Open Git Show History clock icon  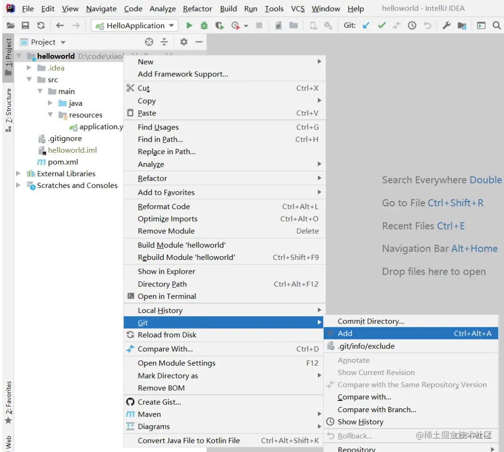pyautogui.click(x=412, y=26)
